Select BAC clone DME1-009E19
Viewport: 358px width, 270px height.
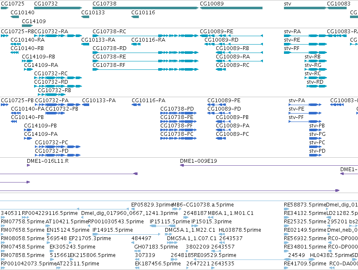pos(269,165)
